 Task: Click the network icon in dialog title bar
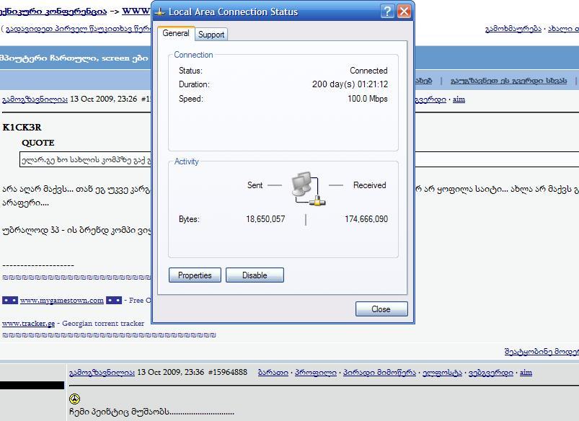tap(160, 12)
